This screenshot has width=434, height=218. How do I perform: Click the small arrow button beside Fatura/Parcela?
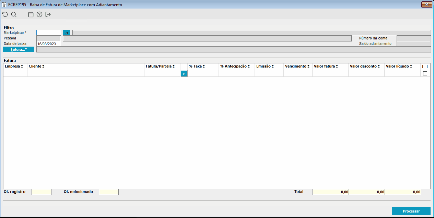pyautogui.click(x=184, y=74)
